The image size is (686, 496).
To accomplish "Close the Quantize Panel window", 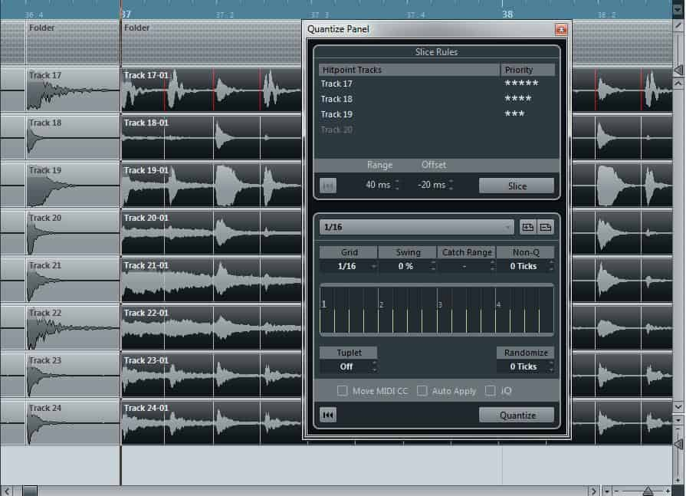I will pyautogui.click(x=561, y=29).
